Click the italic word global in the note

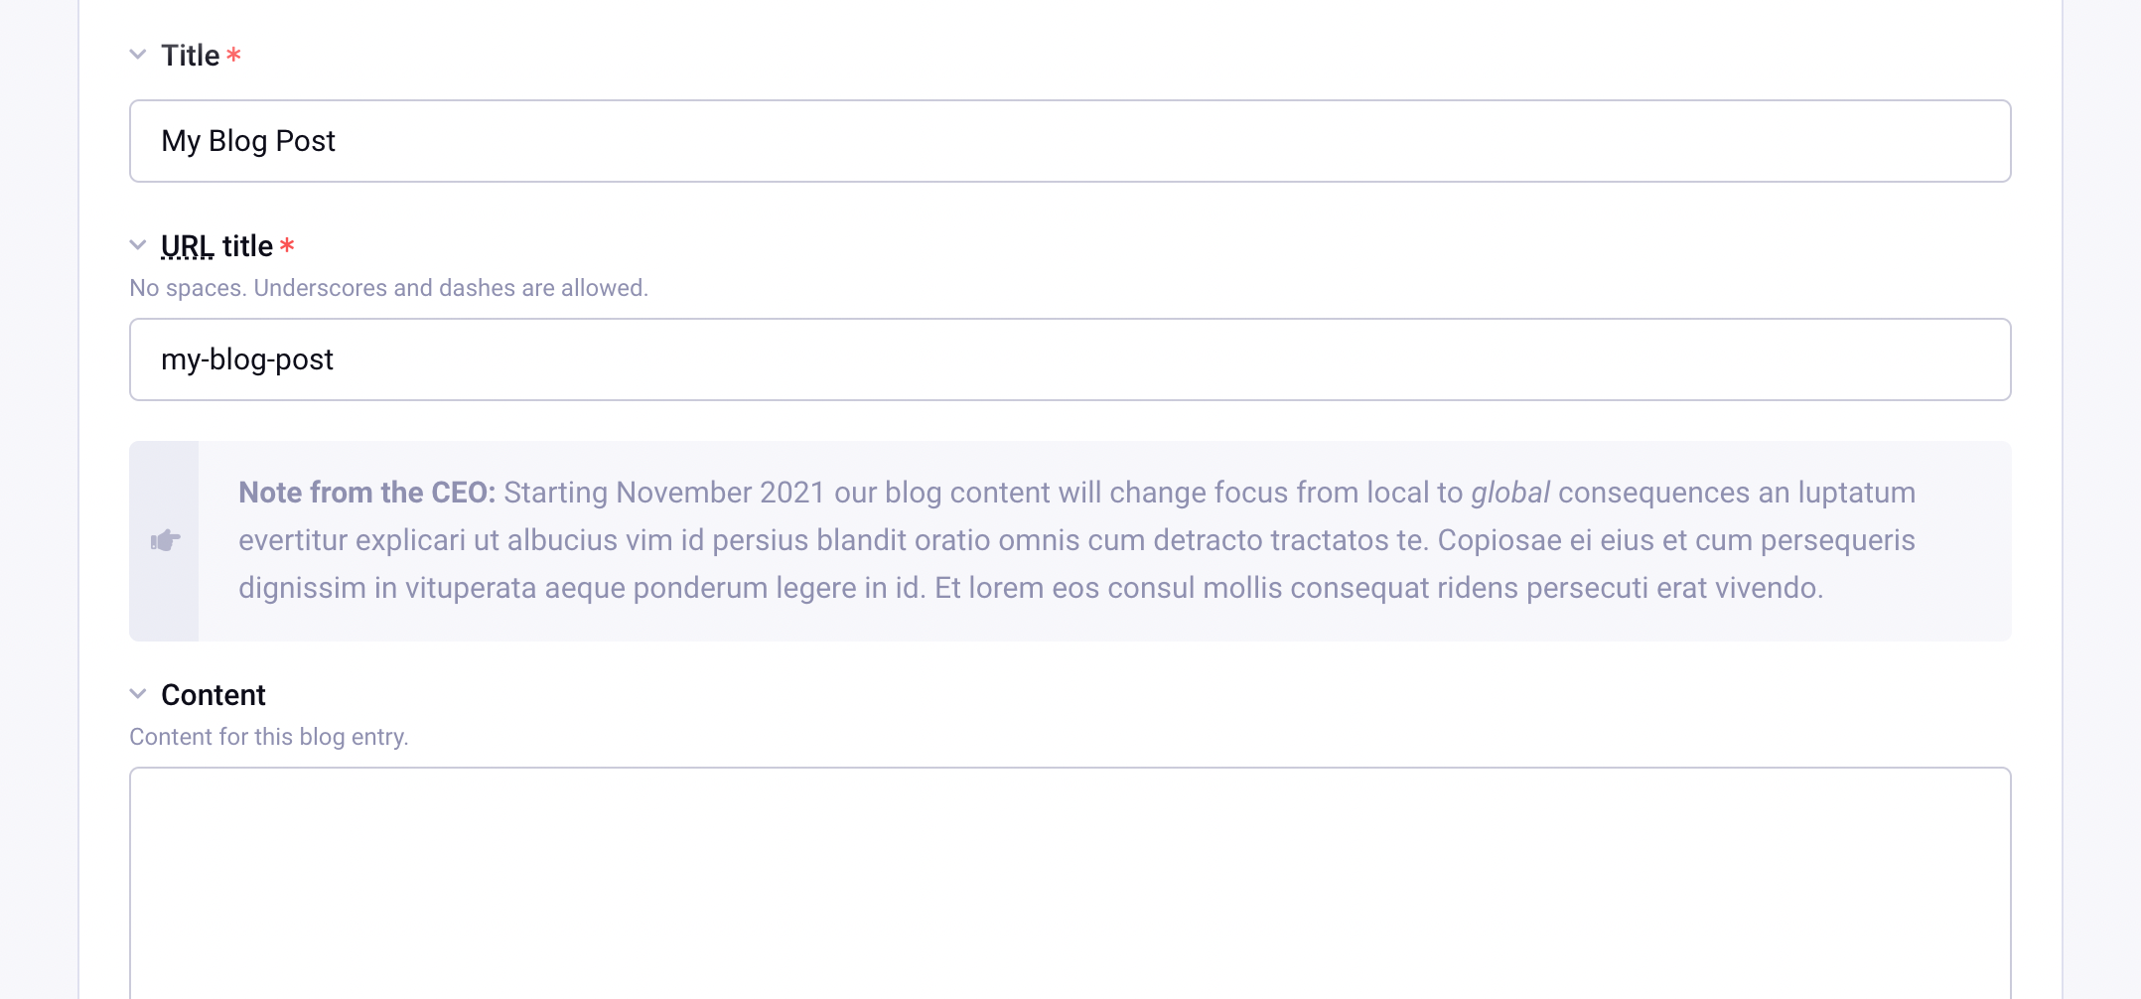tap(1510, 493)
